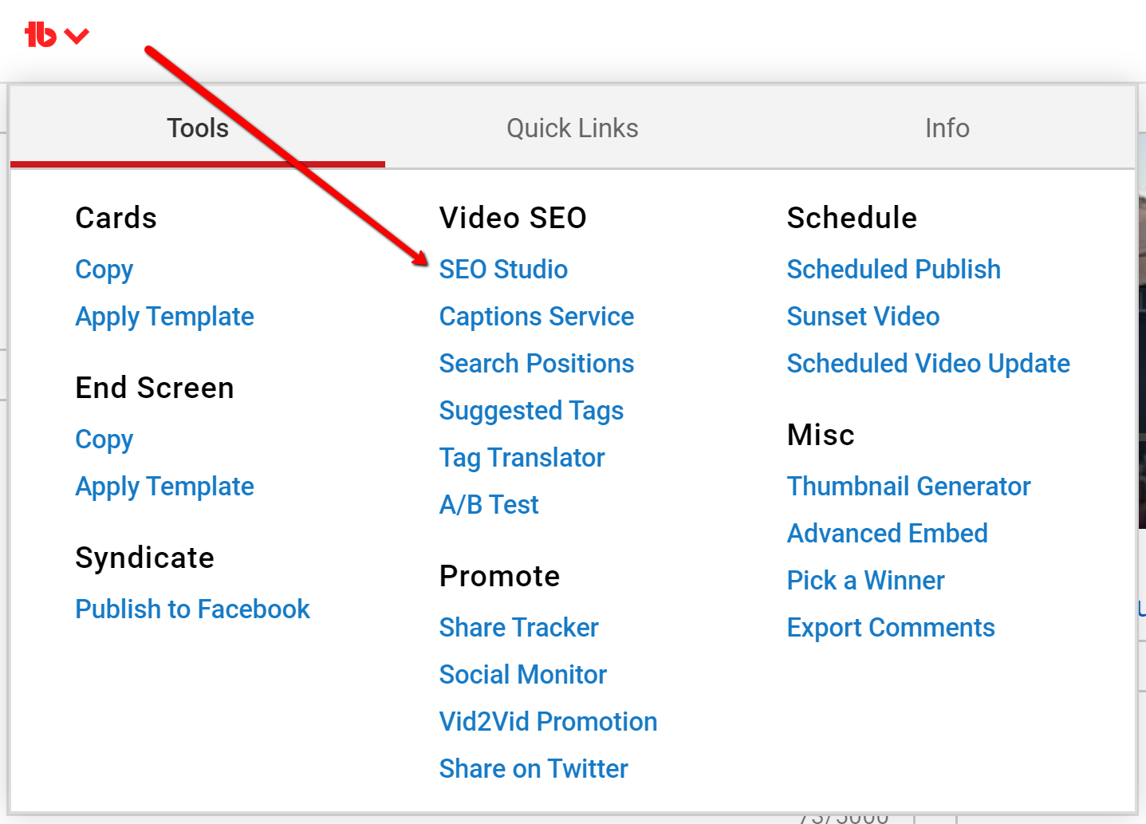Open the Tag Translator
Screen dimensions: 1146x824
point(522,458)
